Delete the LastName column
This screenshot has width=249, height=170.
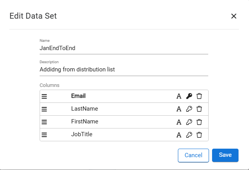[x=199, y=109]
